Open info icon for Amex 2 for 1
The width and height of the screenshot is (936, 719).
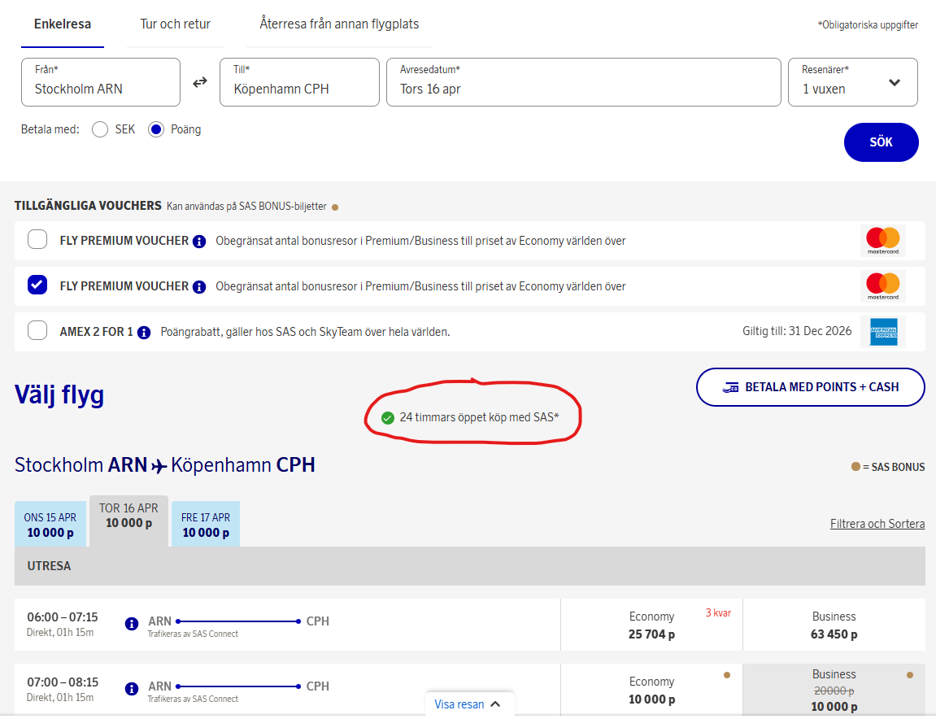tap(144, 333)
